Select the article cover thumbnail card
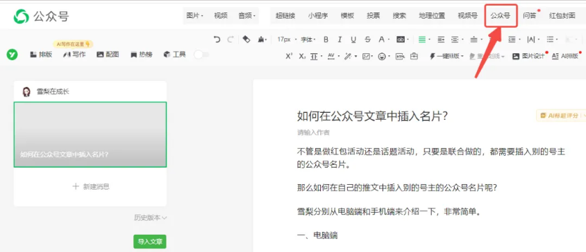Image resolution: width=586 pixels, height=252 pixels. [x=90, y=134]
